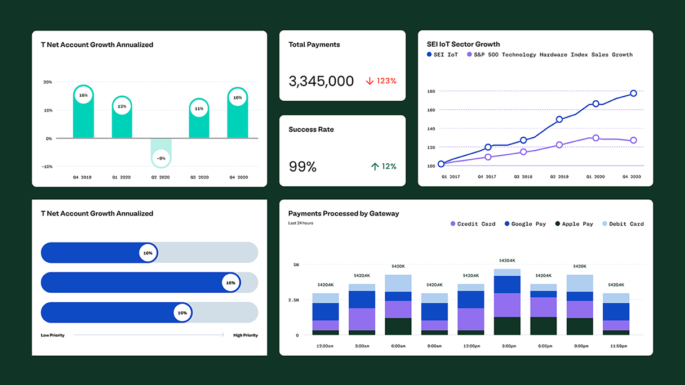This screenshot has height=385, width=685.
Task: Click the Apple Pay legend dot
Action: 558,224
